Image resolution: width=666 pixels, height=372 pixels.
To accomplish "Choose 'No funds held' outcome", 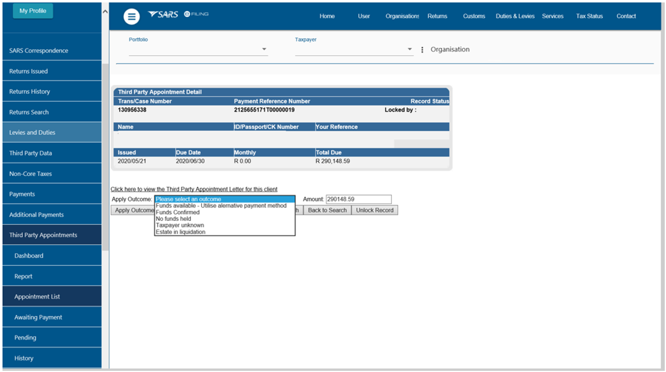I will click(x=173, y=219).
